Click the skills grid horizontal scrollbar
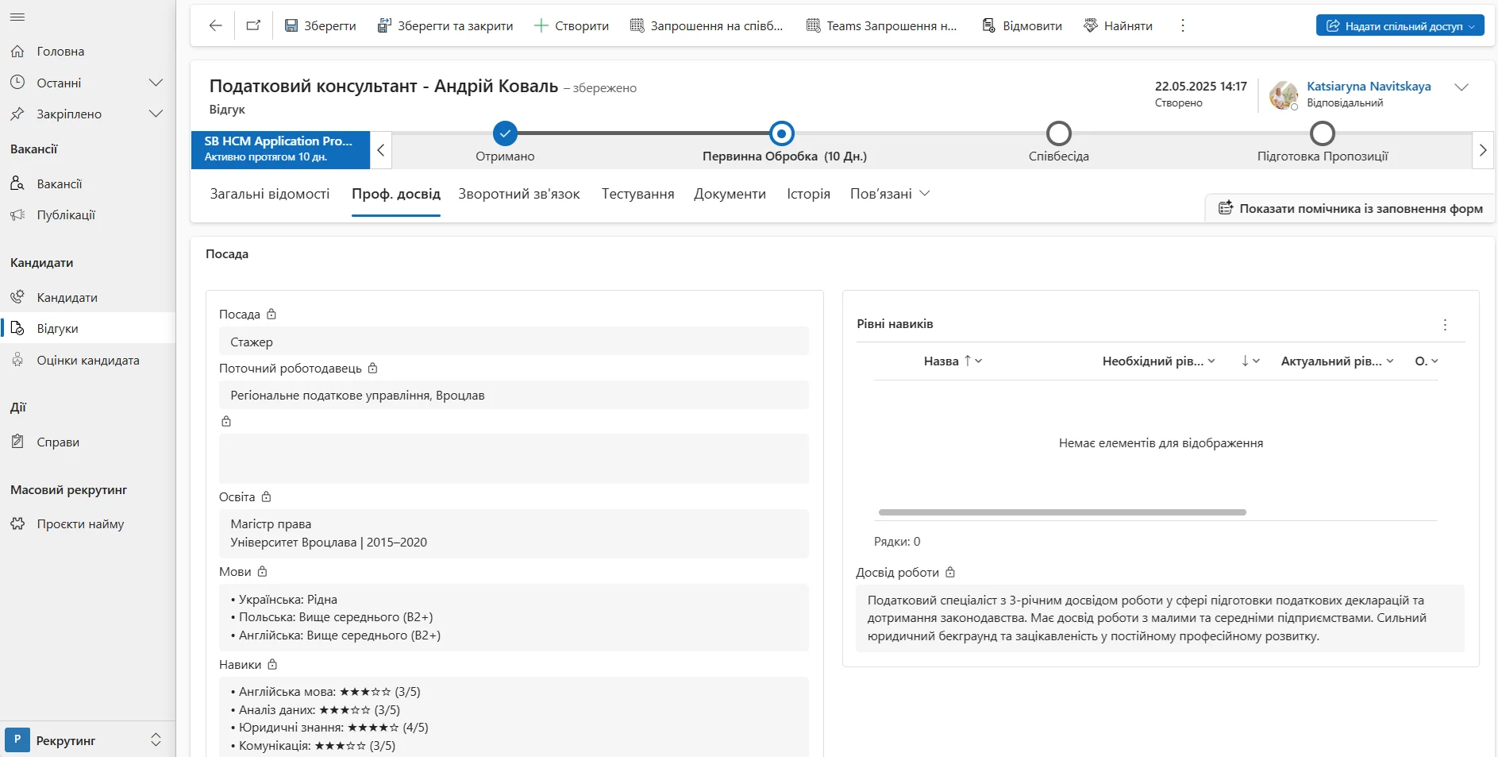The image size is (1498, 757). 1061,512
